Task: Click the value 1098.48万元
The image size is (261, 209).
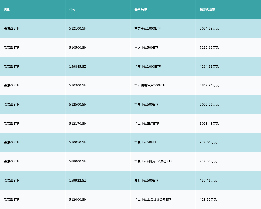Action: [x=209, y=124]
